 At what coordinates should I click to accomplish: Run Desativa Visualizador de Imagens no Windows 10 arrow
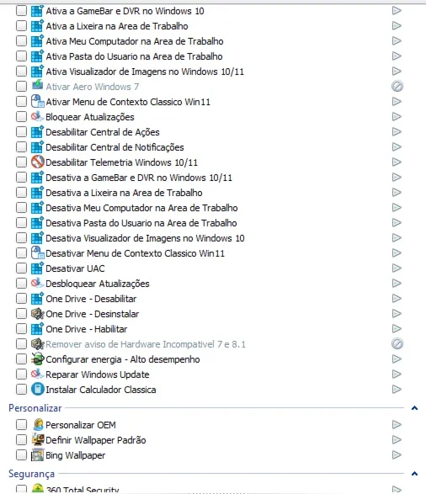(397, 238)
